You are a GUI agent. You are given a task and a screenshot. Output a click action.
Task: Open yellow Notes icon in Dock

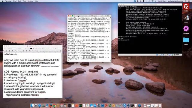coord(73,106)
